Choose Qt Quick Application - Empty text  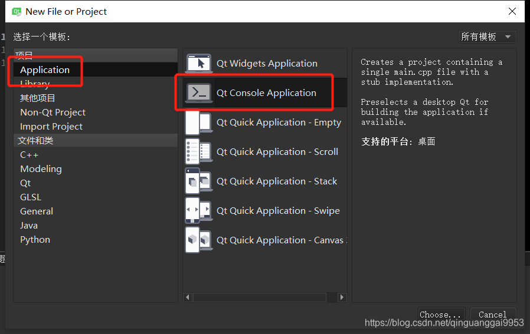(279, 123)
